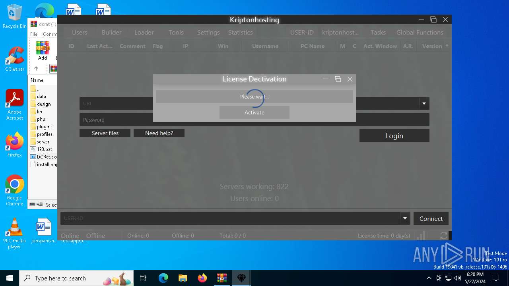Click the network icon in system tray

coord(448,278)
